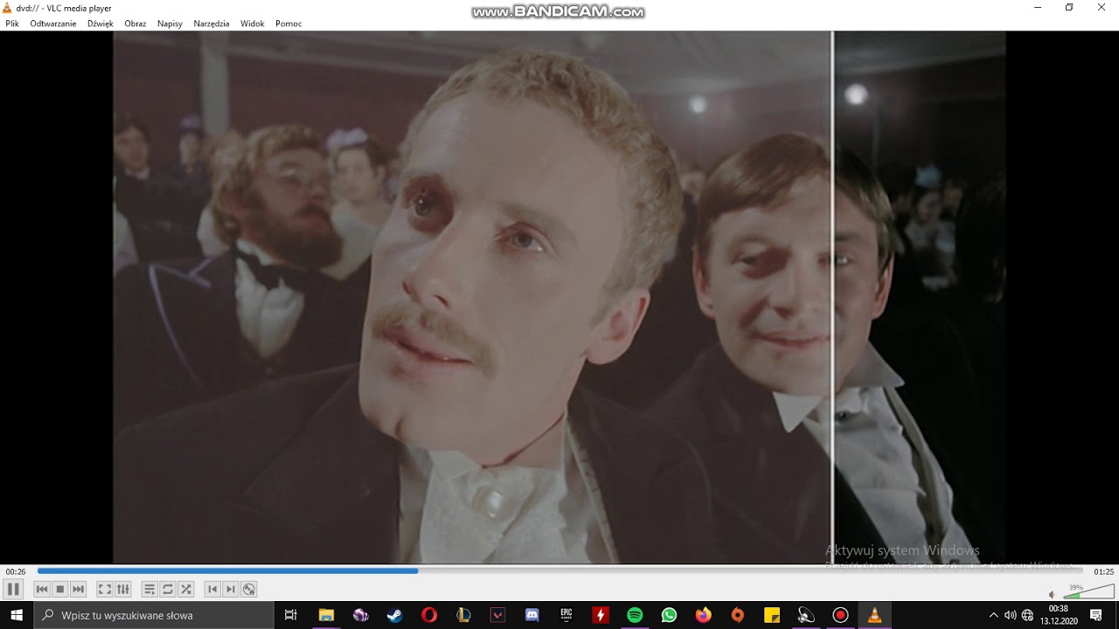Adjust the VLC volume slider
Screen dimensions: 1119x629
point(1088,591)
